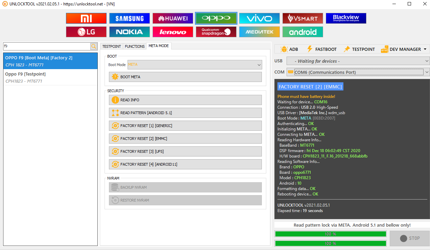Run READ PATTERN [ANDROID 5.1]

point(185,113)
